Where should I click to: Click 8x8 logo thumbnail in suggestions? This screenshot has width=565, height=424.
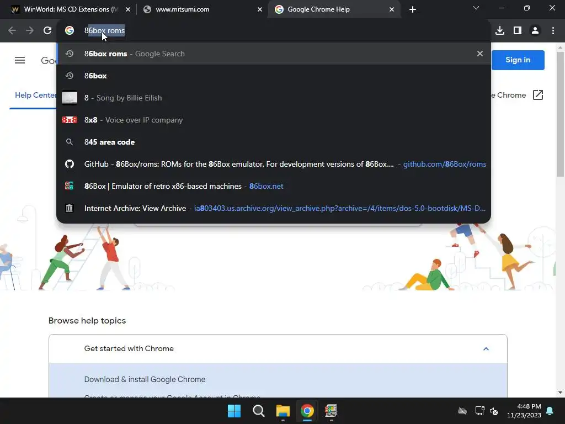(69, 120)
